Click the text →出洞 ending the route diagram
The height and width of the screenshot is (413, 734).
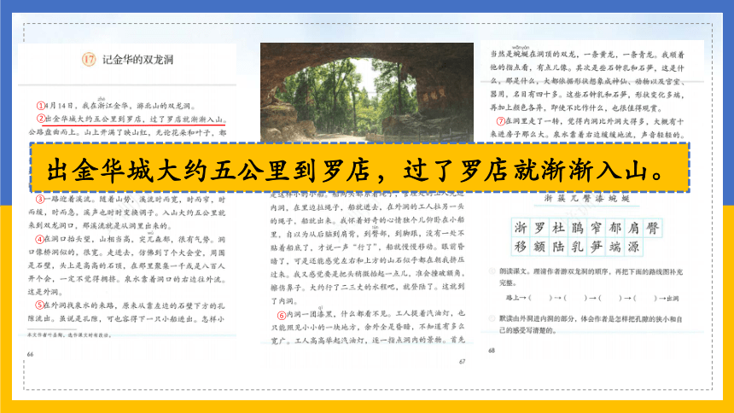pyautogui.click(x=668, y=298)
